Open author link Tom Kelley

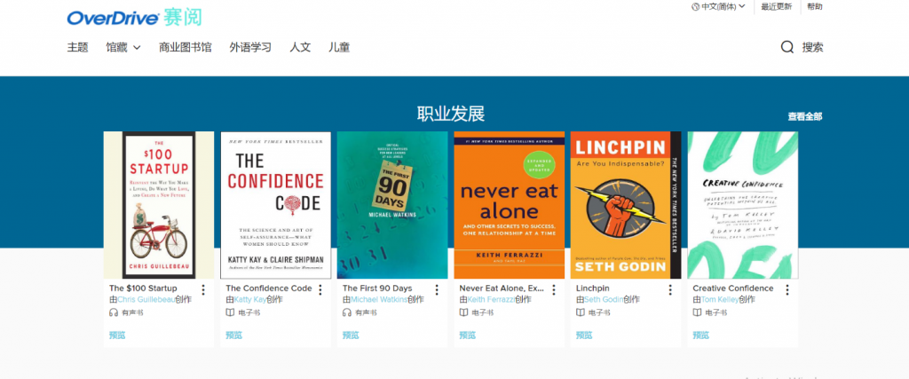[x=719, y=300]
